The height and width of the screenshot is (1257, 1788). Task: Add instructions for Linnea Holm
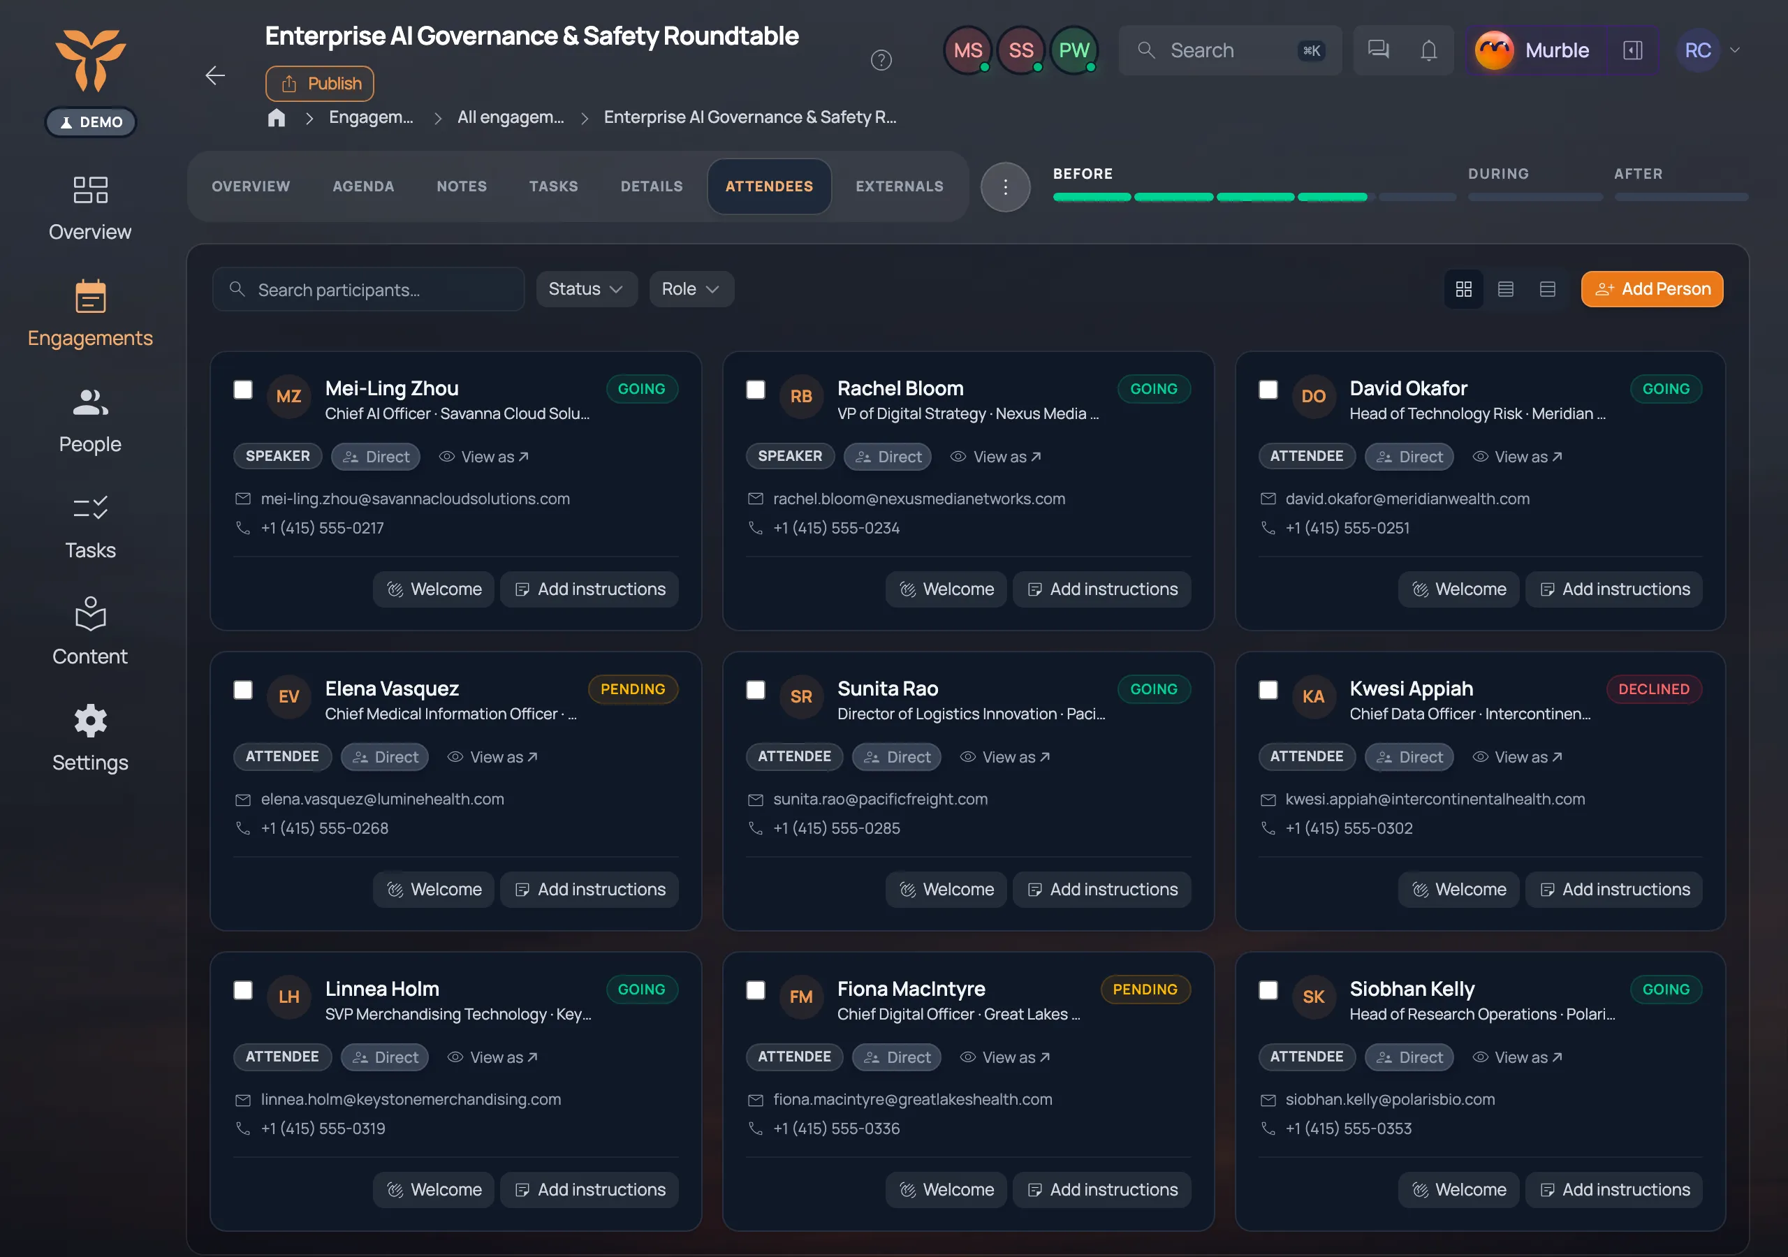click(589, 1190)
